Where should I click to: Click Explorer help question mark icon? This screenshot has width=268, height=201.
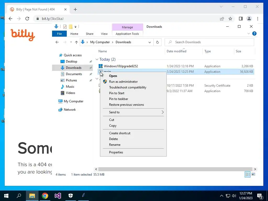point(254,33)
